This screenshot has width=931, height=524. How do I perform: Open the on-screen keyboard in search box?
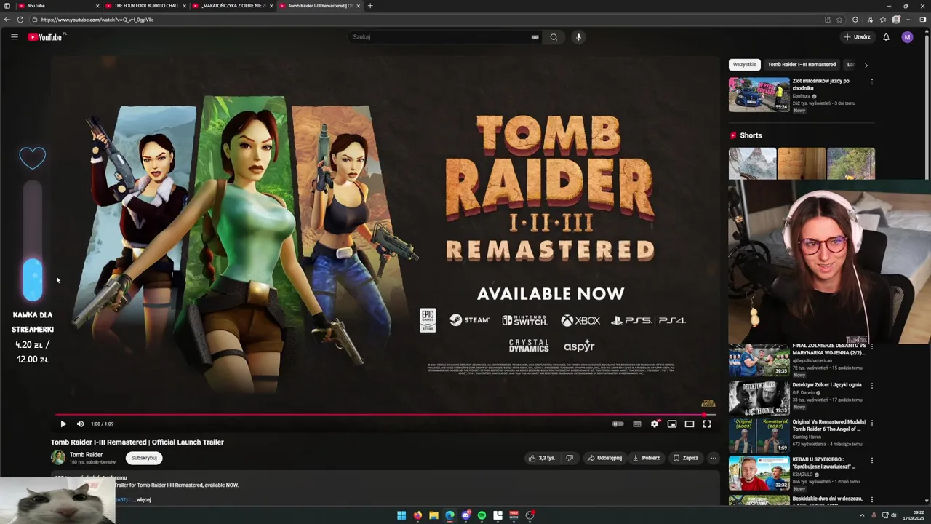535,37
